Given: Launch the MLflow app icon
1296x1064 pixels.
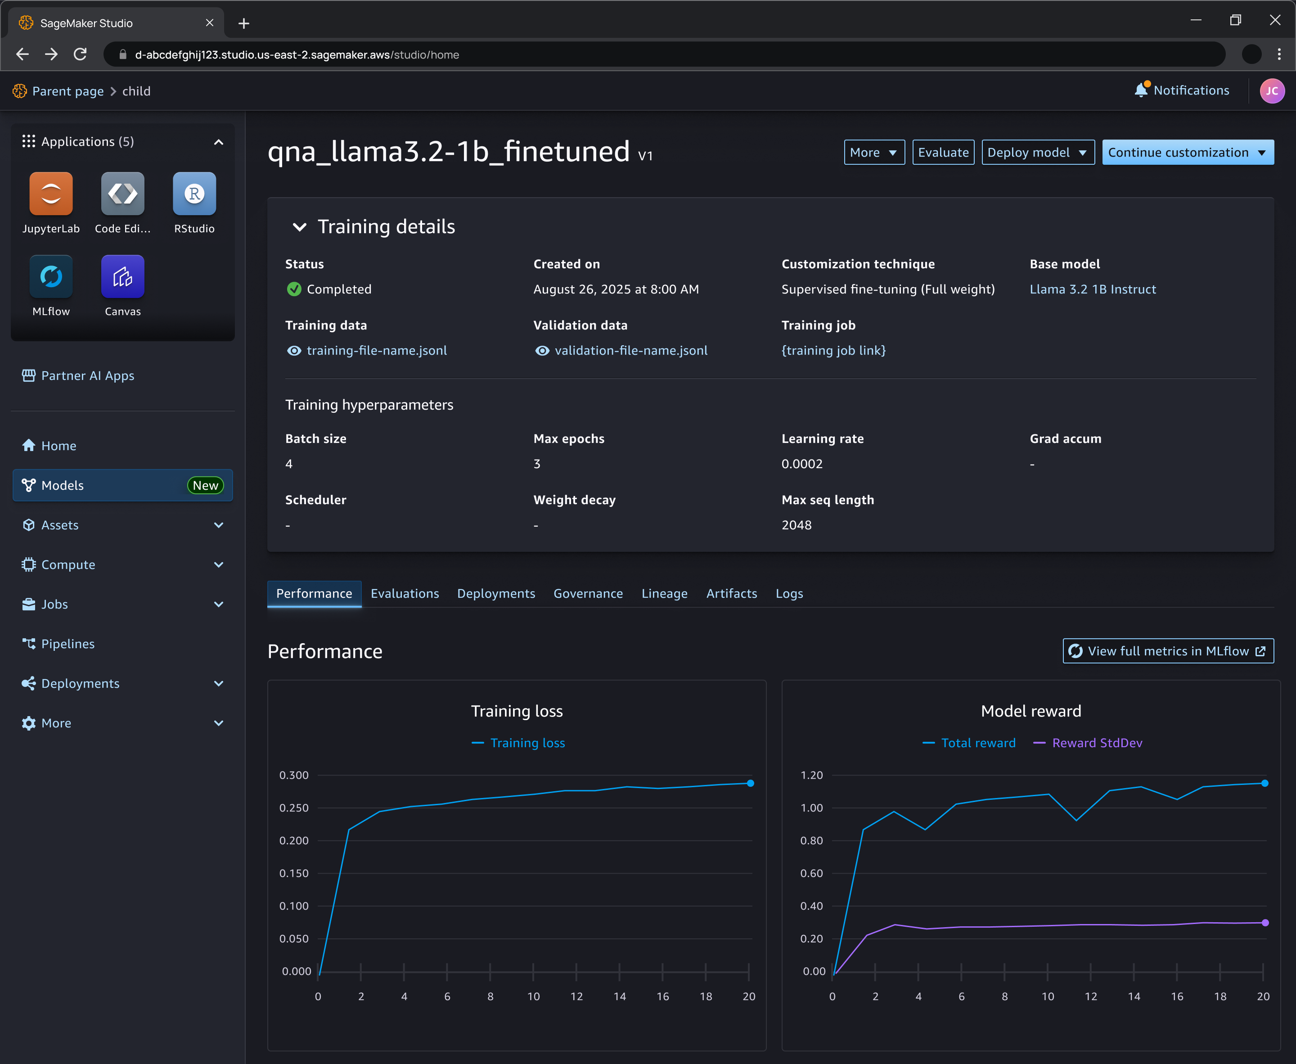Looking at the screenshot, I should 51,276.
